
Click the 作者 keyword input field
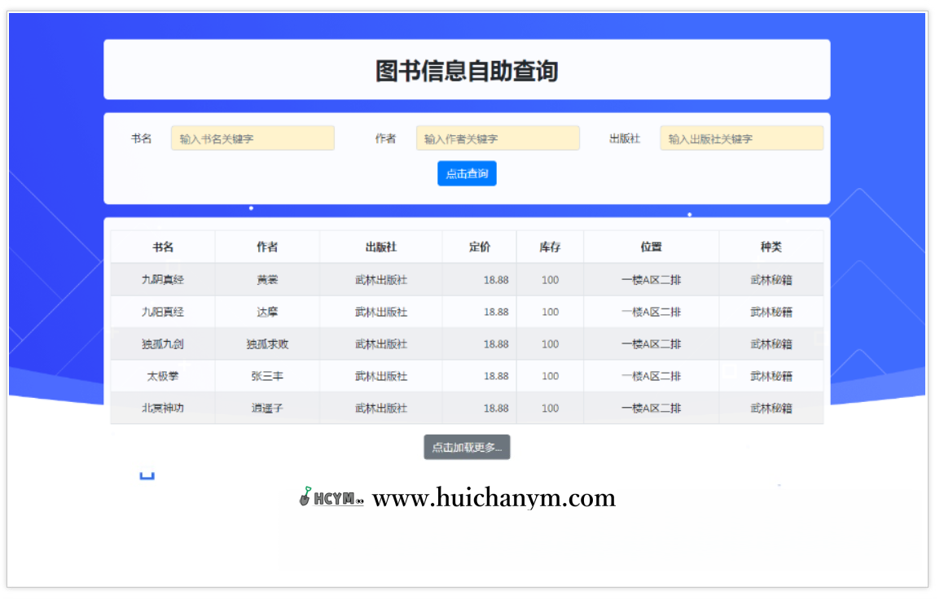tap(498, 138)
